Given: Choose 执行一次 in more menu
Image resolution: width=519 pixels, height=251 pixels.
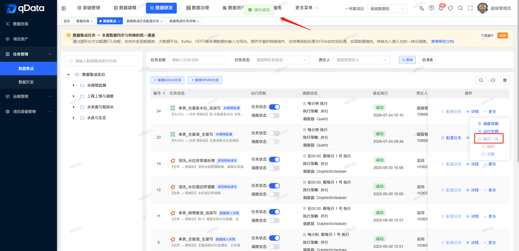Looking at the screenshot, I should click(489, 139).
